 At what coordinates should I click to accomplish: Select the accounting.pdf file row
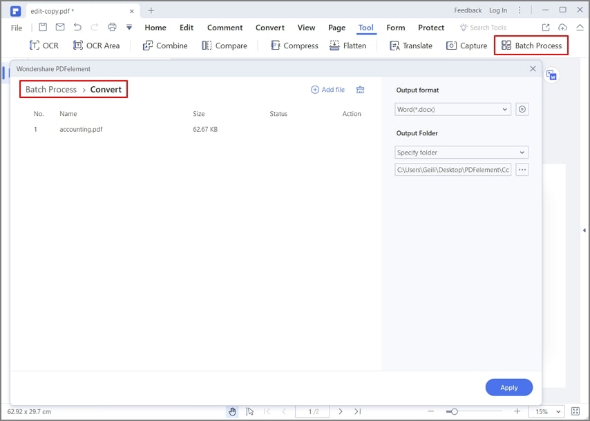pyautogui.click(x=198, y=129)
